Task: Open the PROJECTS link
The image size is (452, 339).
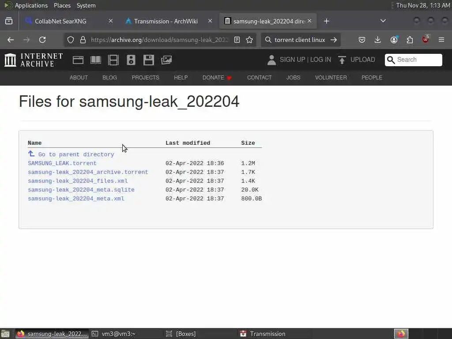Action: point(145,78)
